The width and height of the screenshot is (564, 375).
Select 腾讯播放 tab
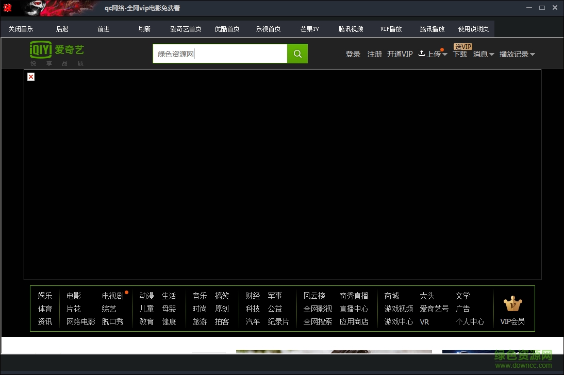[x=433, y=29]
